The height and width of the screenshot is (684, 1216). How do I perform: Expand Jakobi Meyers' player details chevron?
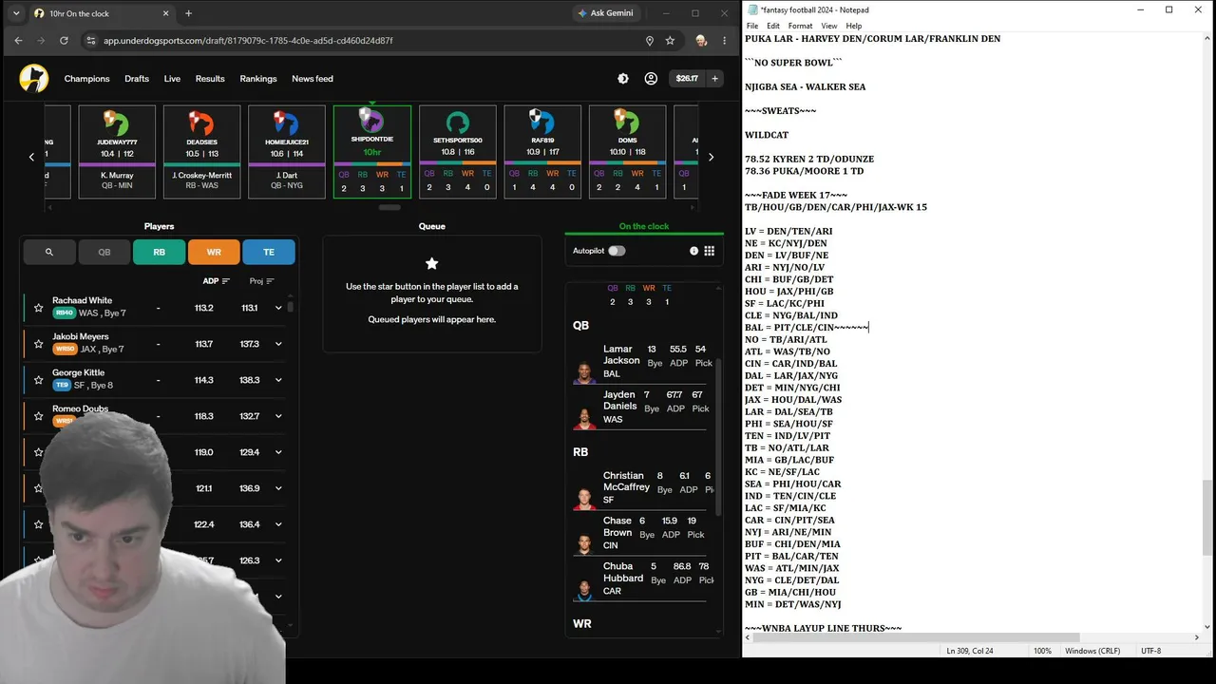click(278, 344)
